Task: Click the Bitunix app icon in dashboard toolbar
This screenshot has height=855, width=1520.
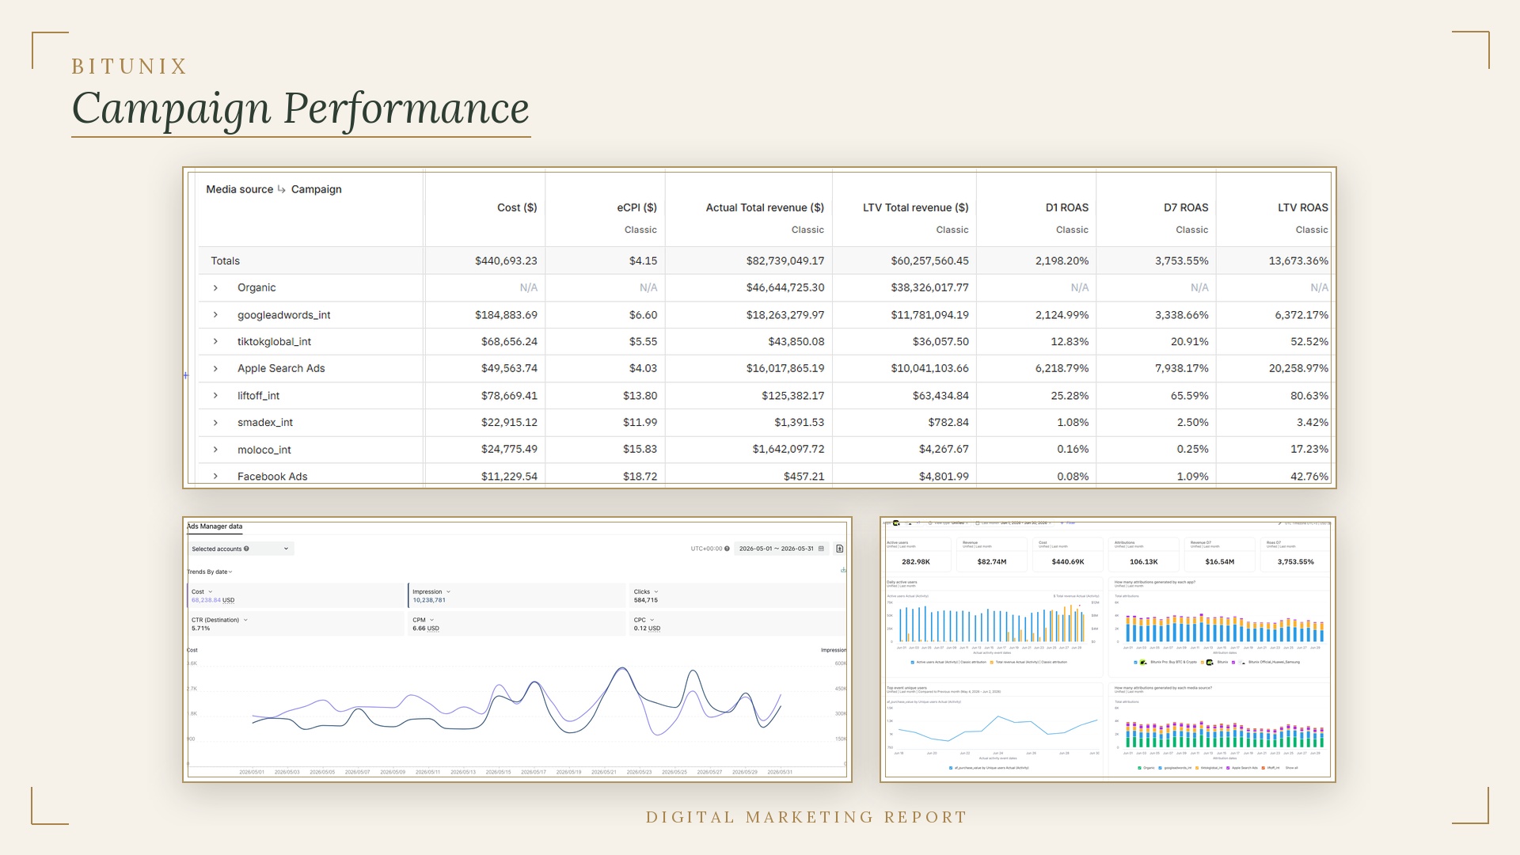Action: (x=896, y=523)
